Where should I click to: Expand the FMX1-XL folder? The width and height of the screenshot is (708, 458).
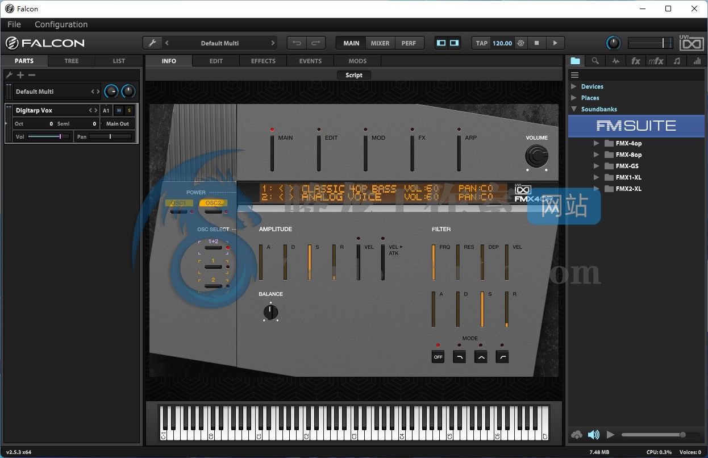pos(597,177)
